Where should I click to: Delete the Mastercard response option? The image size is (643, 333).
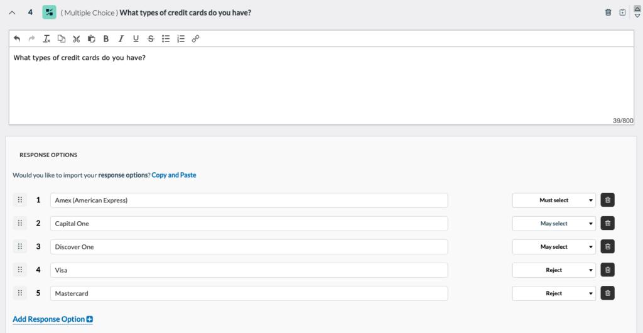pos(608,293)
